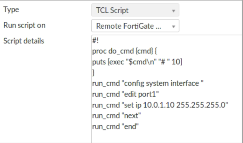The height and width of the screenshot is (143, 243).
Task: Click the config system interface command line
Action: point(148,83)
